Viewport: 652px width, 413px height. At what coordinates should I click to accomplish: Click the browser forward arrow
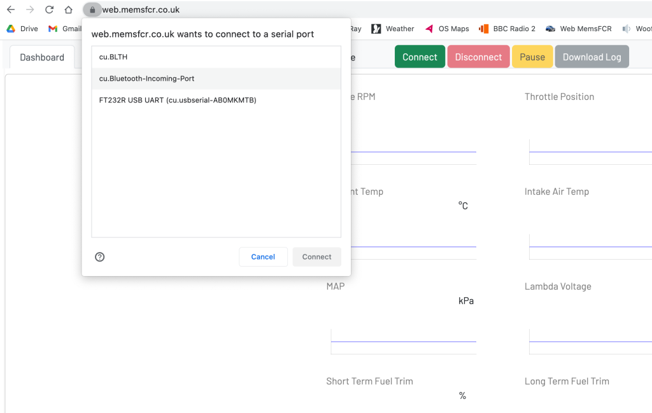30,10
